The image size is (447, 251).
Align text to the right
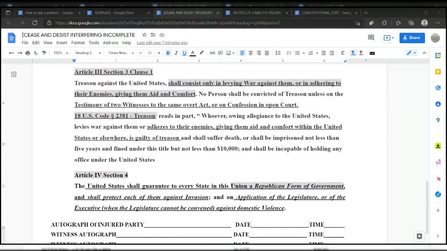[259, 53]
